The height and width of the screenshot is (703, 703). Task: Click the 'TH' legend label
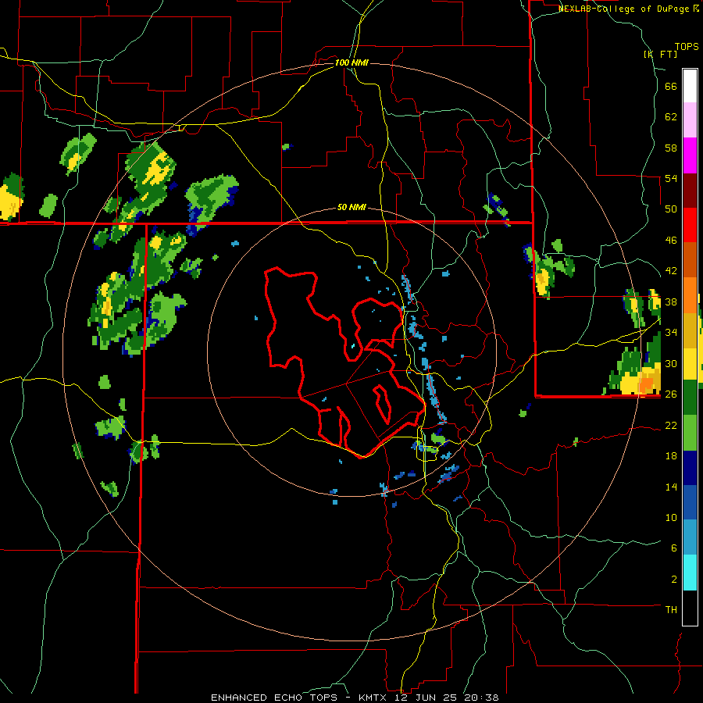pyautogui.click(x=671, y=609)
